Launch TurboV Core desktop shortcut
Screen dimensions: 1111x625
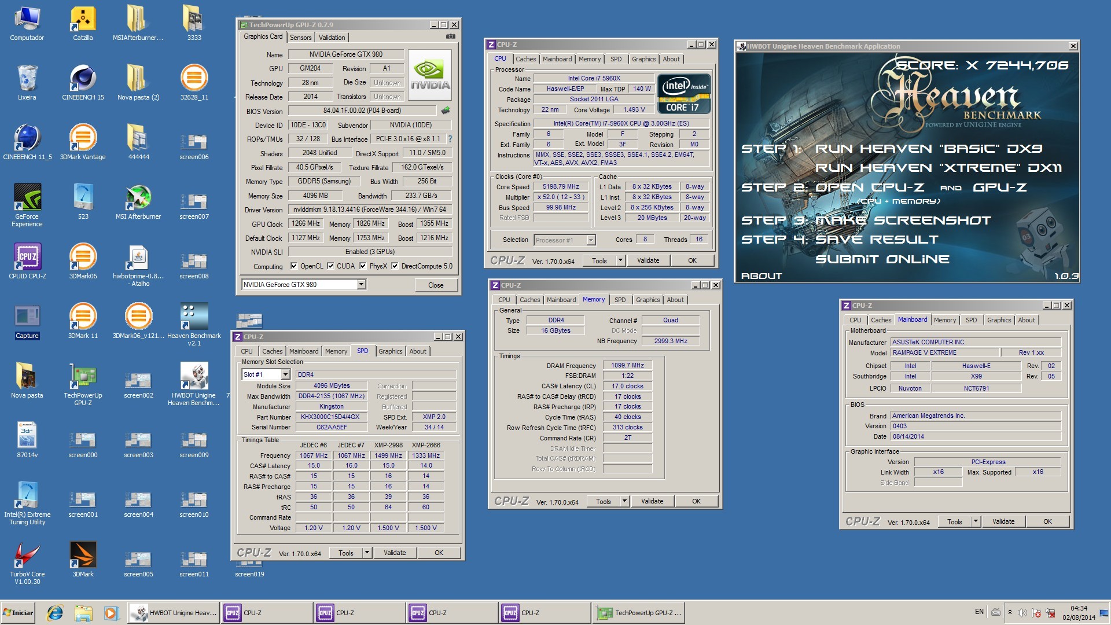(x=27, y=564)
